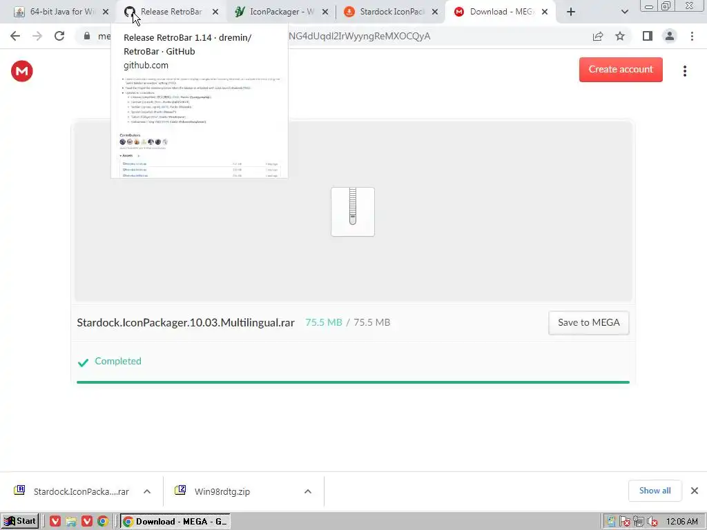707x530 pixels.
Task: Click the Create account button
Action: coord(621,70)
